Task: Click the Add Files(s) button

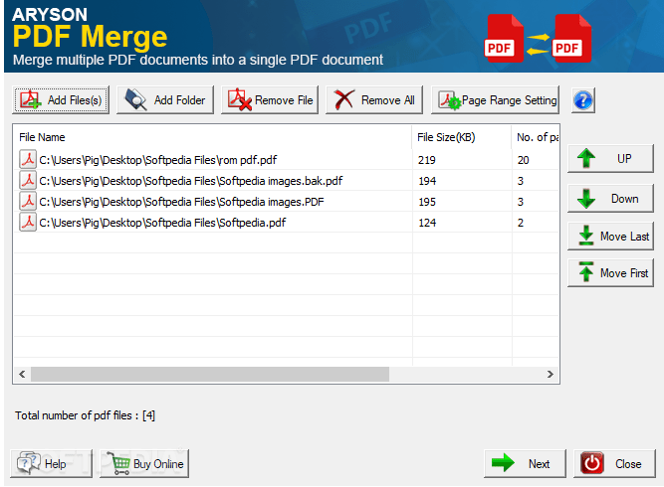Action: 61,100
